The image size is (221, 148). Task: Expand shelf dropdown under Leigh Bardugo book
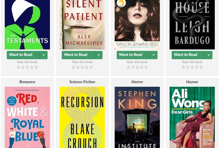point(209,55)
